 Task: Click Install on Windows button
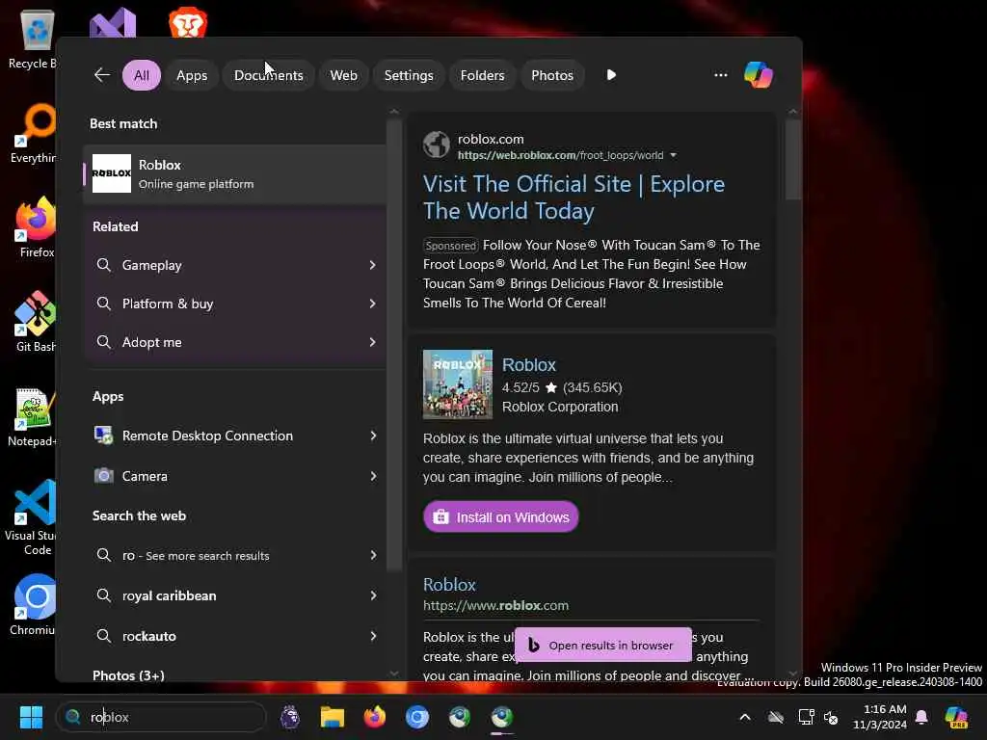pyautogui.click(x=500, y=516)
